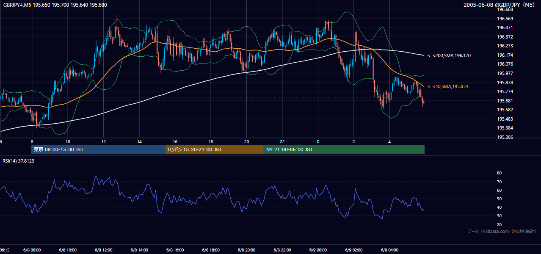The height and width of the screenshot is (254, 541).
Task: Click the 40 SMA label showing 195.834
Action: (x=448, y=86)
